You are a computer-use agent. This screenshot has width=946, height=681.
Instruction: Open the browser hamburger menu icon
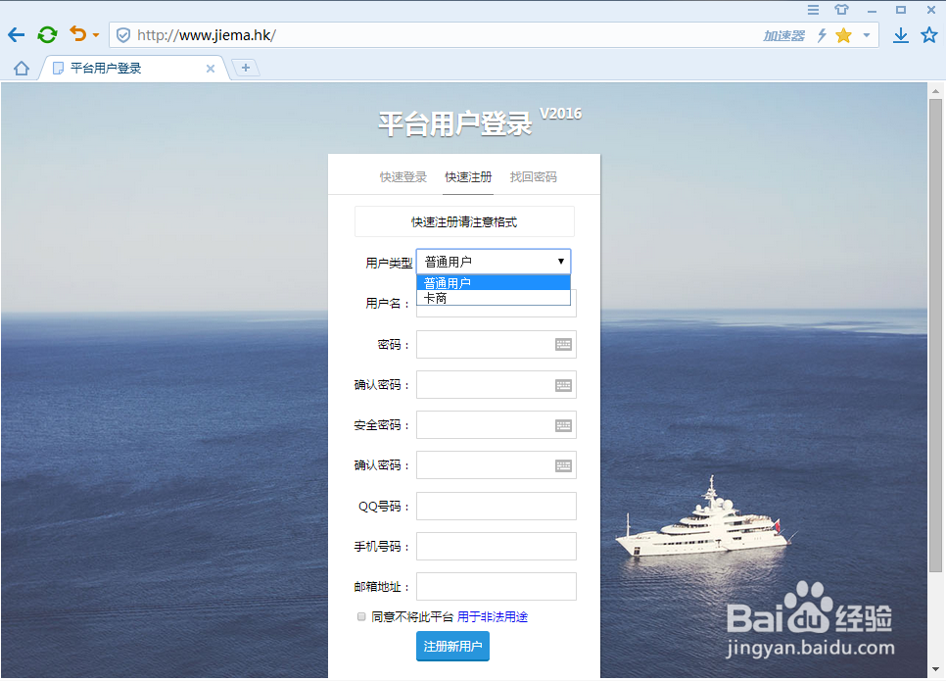pyautogui.click(x=813, y=10)
